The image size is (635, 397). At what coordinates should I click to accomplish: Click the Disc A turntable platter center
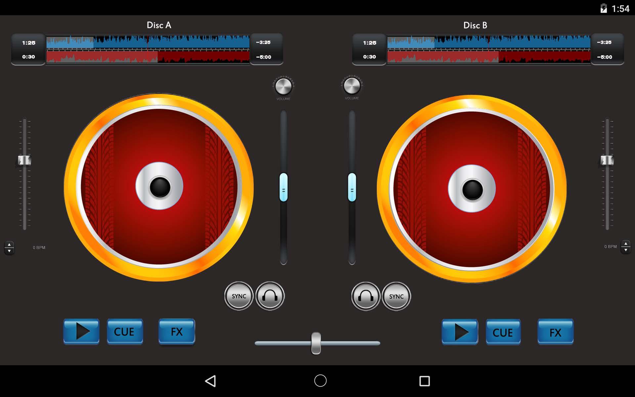pyautogui.click(x=159, y=187)
